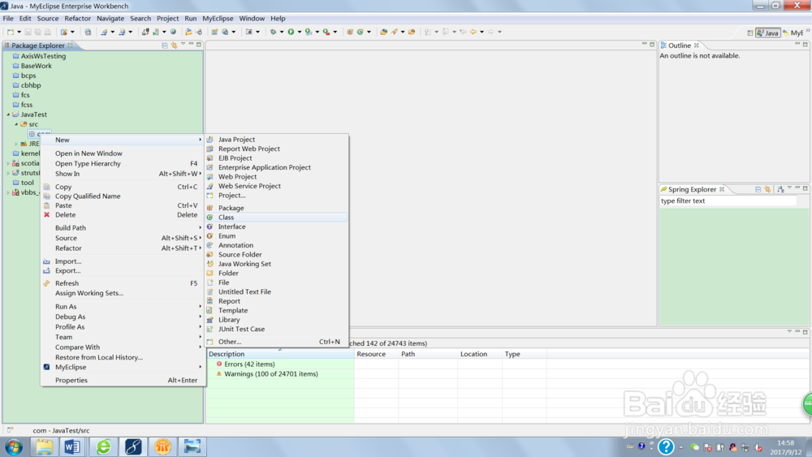Screen dimensions: 812x457
Task: Click the New Java Package toolbar icon
Action: coord(350,32)
